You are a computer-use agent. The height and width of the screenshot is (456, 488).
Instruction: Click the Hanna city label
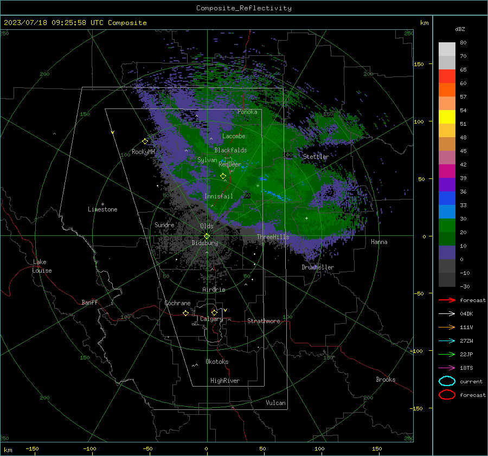click(x=379, y=242)
